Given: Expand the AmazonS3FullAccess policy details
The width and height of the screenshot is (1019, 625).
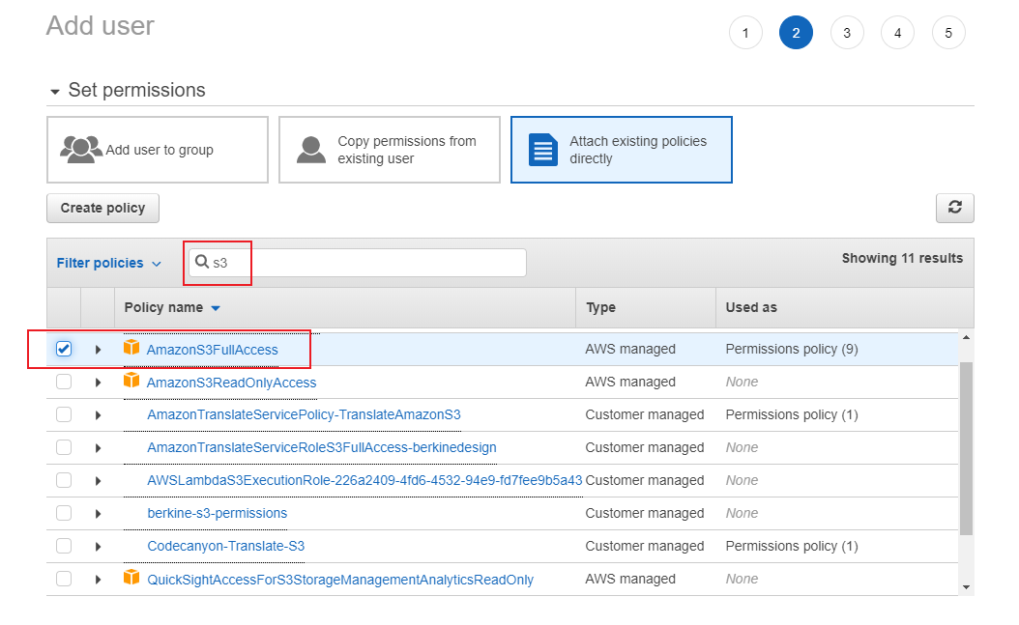Looking at the screenshot, I should pos(98,350).
